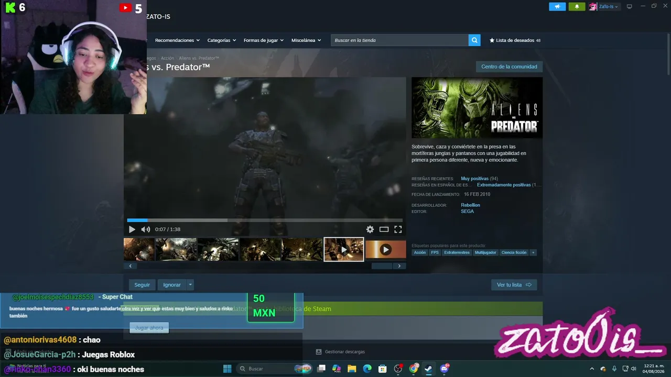Open Task View in the taskbar
671x377 pixels.
coord(321,369)
